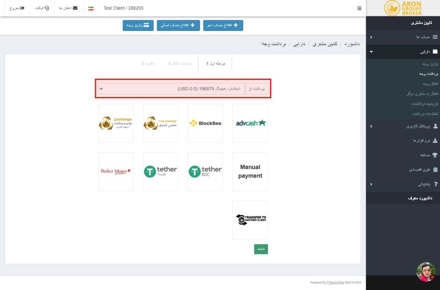Open the تیکت support ticket headset

point(42,8)
